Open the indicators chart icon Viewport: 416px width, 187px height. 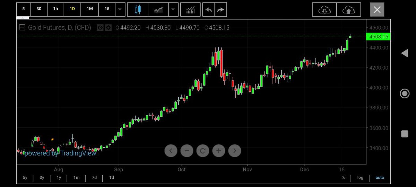click(x=190, y=10)
